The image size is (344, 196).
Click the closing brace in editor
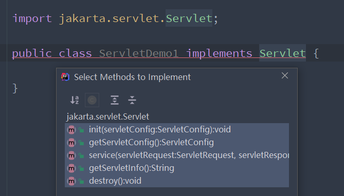(15, 88)
